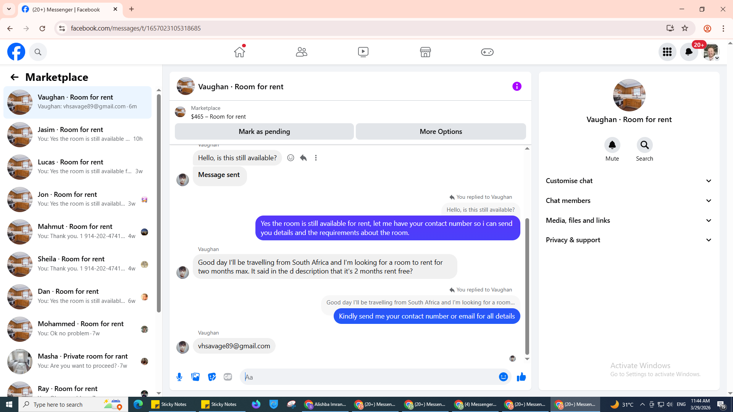Search in conversation using the magnifier icon

(x=644, y=145)
